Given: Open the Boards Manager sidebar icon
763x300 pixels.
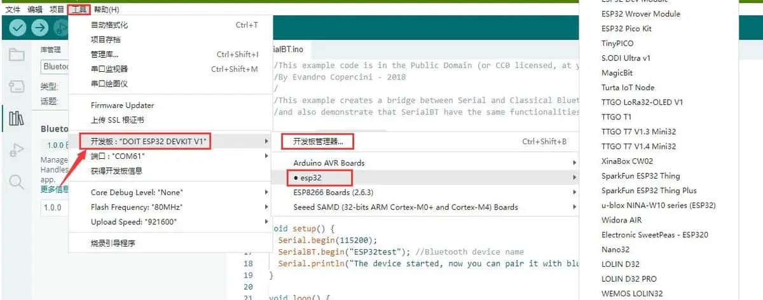Looking at the screenshot, I should [17, 86].
